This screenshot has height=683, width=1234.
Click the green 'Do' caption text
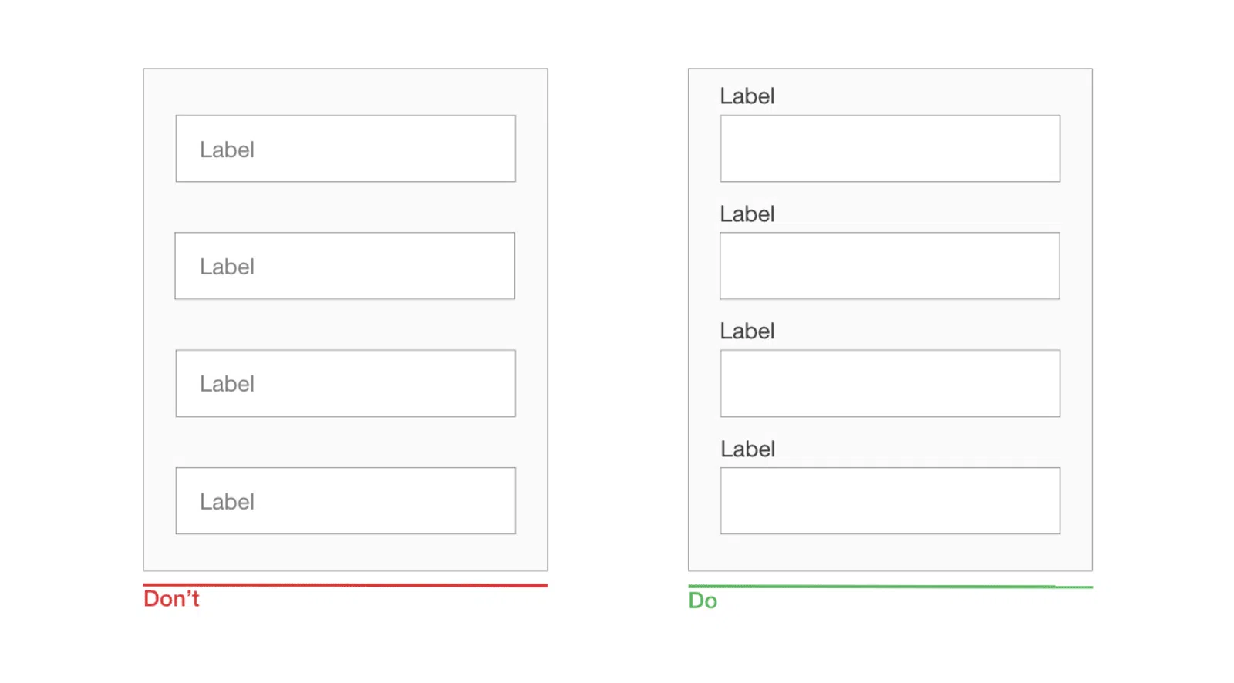pos(703,601)
